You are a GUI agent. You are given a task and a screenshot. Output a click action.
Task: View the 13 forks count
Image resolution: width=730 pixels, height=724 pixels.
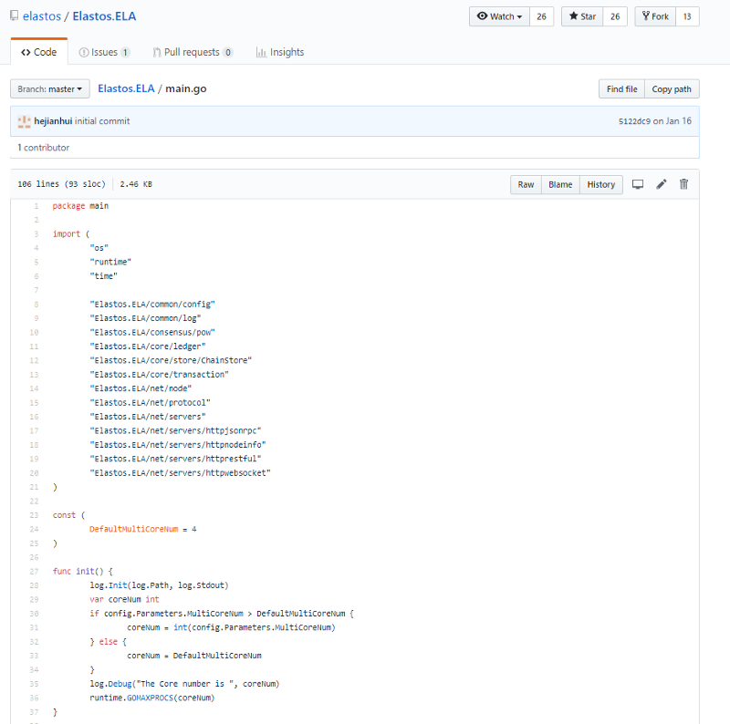click(687, 16)
